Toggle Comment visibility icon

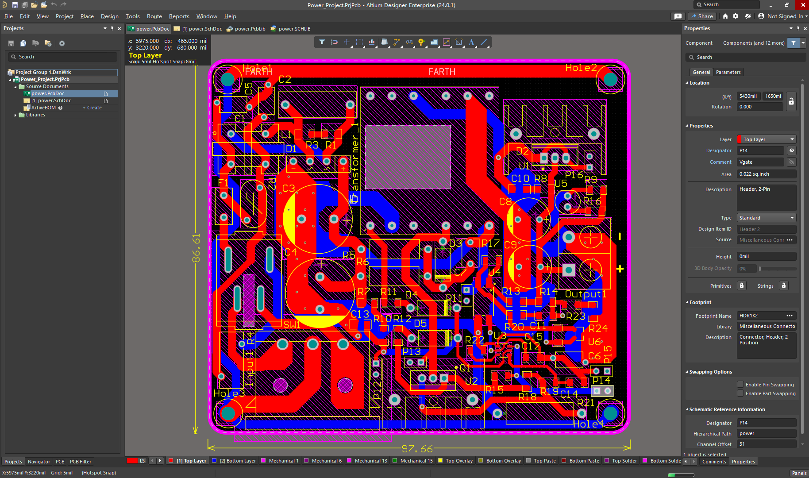point(792,162)
